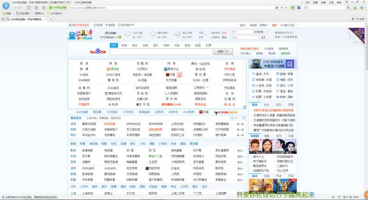Reload the page with refresh icon

29,7
